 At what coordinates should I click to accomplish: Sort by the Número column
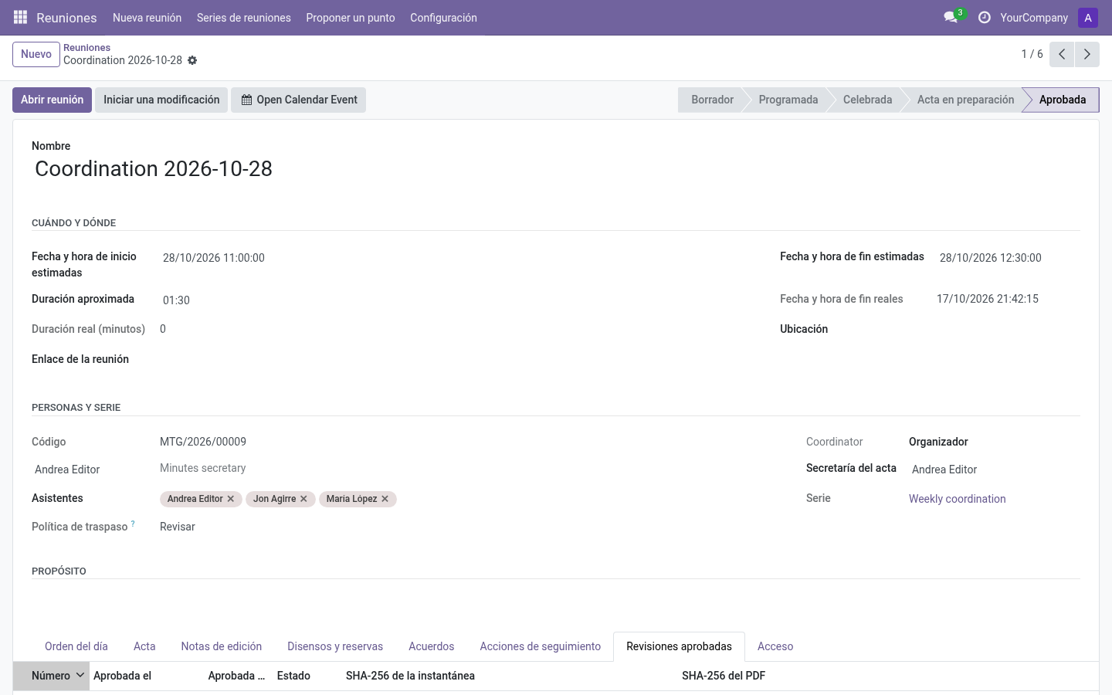pos(51,676)
